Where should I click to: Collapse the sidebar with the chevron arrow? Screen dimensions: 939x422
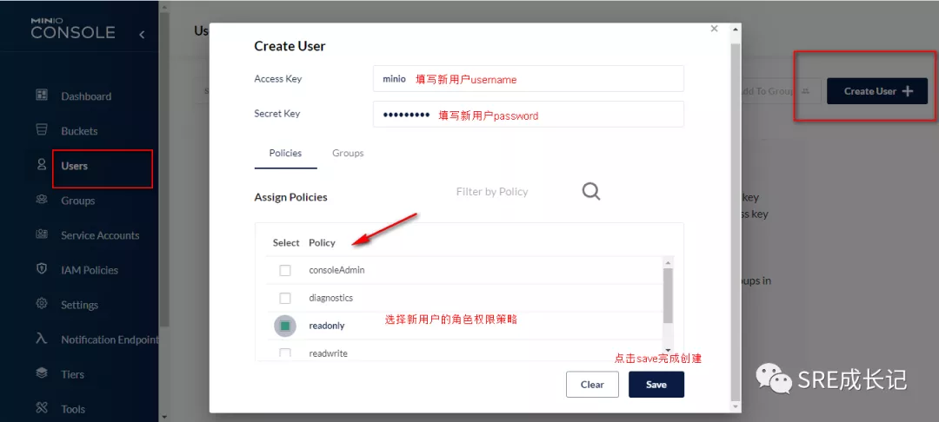pyautogui.click(x=142, y=35)
